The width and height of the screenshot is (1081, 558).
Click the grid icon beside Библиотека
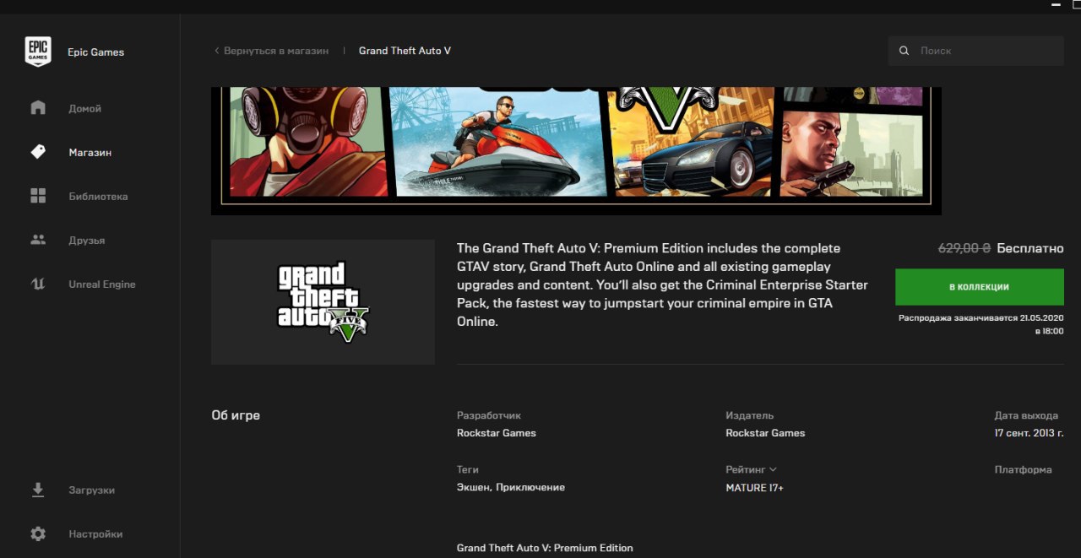pos(38,196)
